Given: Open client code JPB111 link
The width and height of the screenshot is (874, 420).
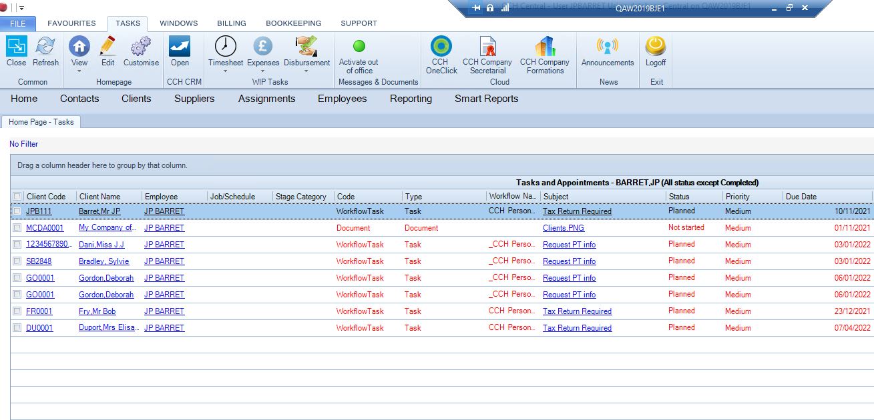Looking at the screenshot, I should tap(39, 211).
